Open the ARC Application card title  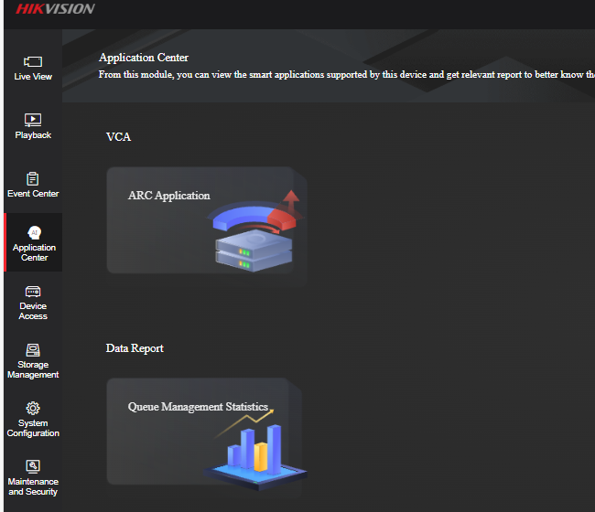point(168,196)
